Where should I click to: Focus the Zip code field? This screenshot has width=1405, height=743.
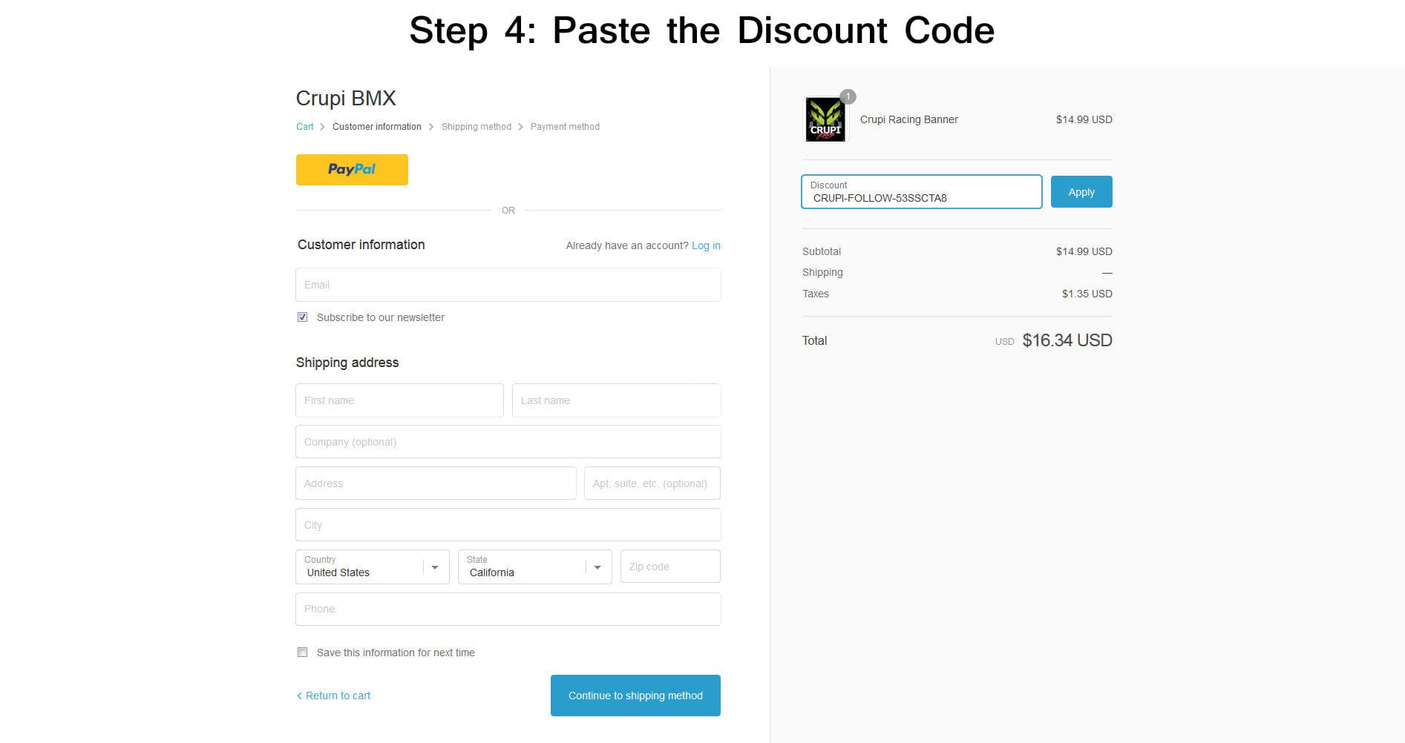pos(669,567)
